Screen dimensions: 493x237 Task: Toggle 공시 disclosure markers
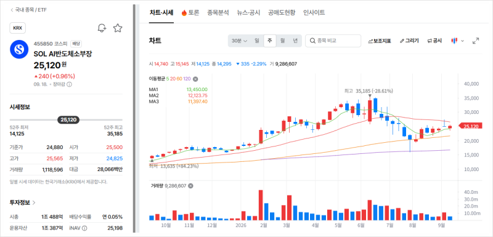(434, 41)
